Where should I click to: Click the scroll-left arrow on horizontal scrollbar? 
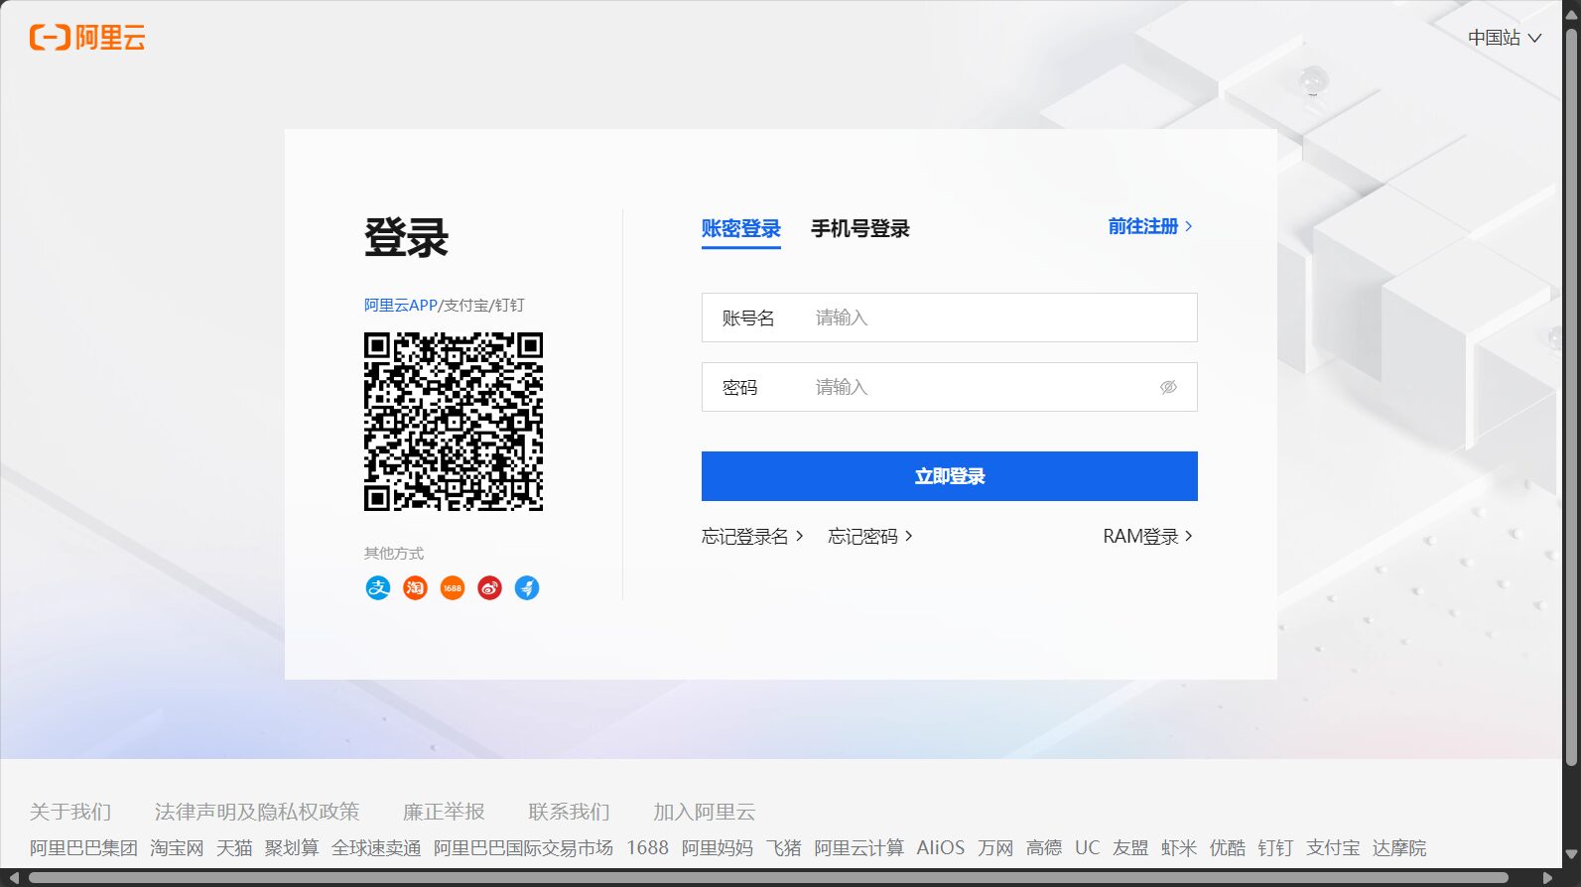pyautogui.click(x=13, y=878)
